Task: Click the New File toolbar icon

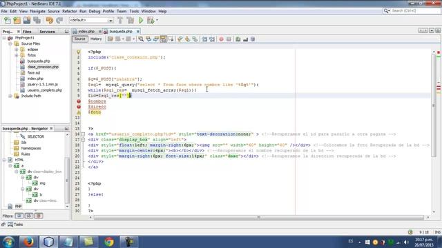Action: click(x=8, y=20)
